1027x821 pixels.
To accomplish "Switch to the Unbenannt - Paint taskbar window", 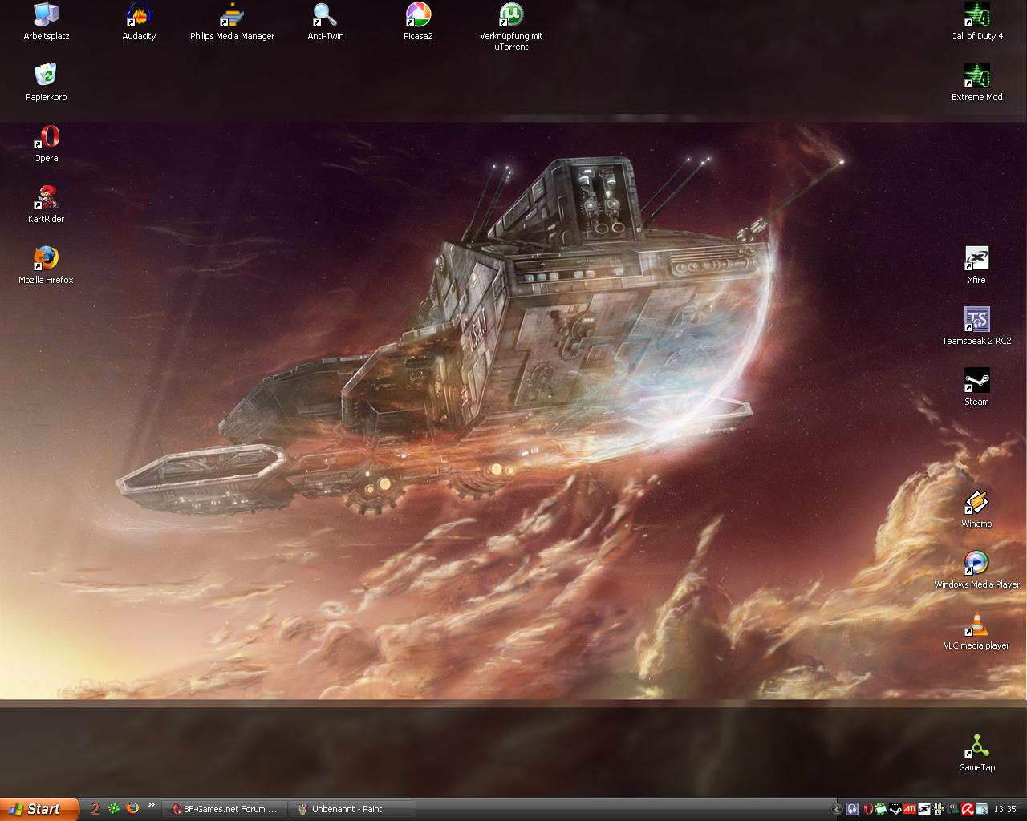I will coord(353,809).
